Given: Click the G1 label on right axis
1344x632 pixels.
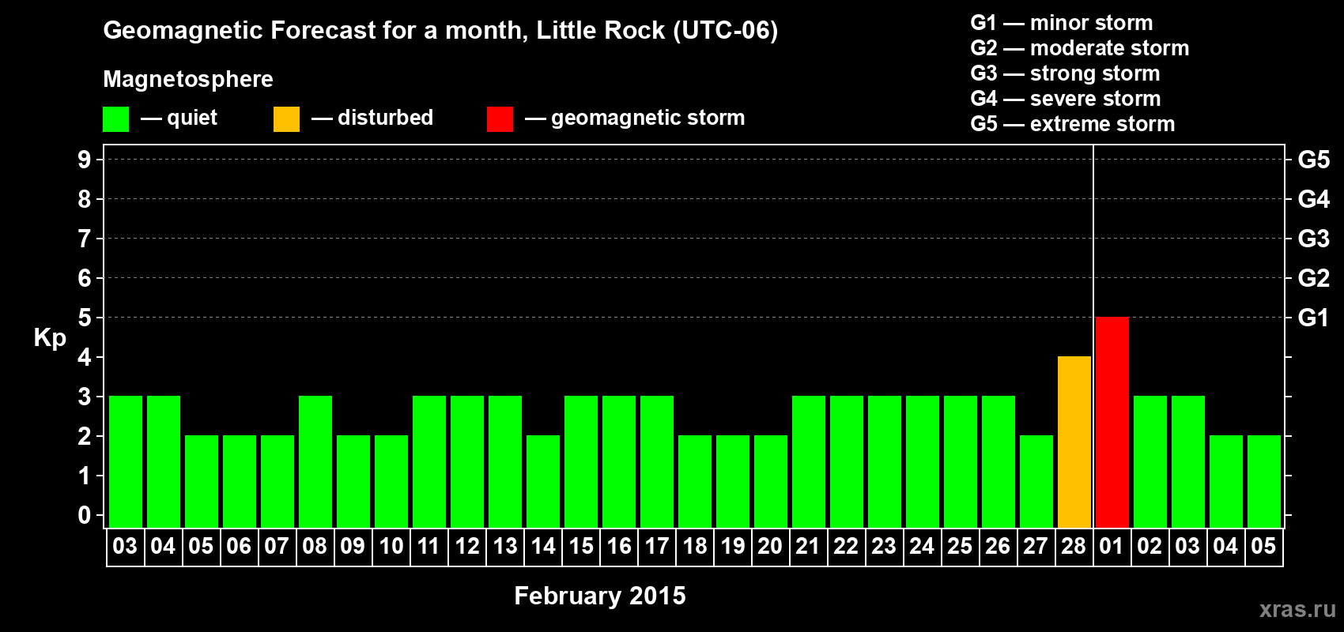Looking at the screenshot, I should 1313,318.
